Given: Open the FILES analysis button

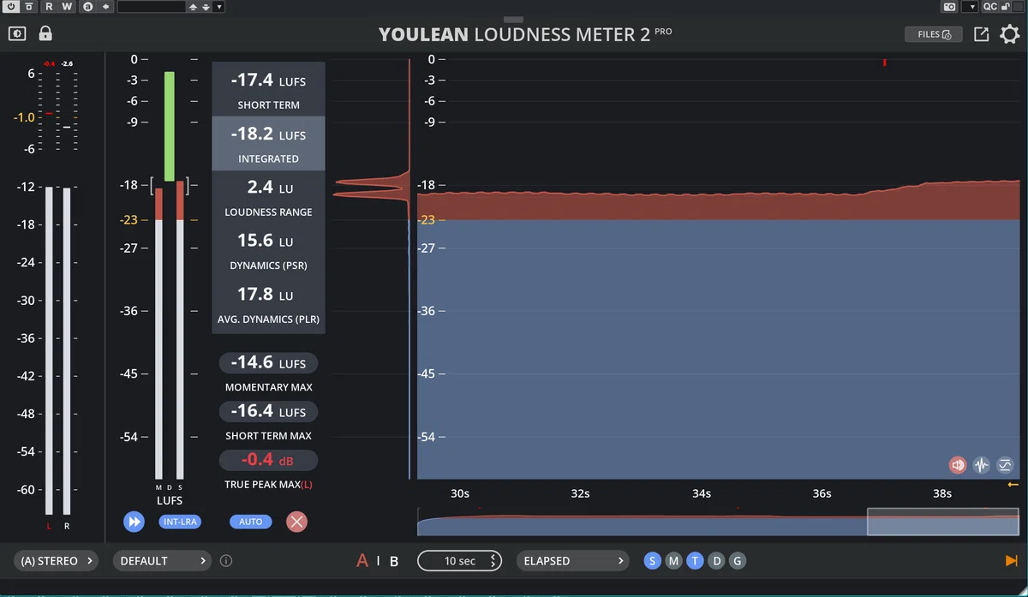Looking at the screenshot, I should [x=934, y=34].
